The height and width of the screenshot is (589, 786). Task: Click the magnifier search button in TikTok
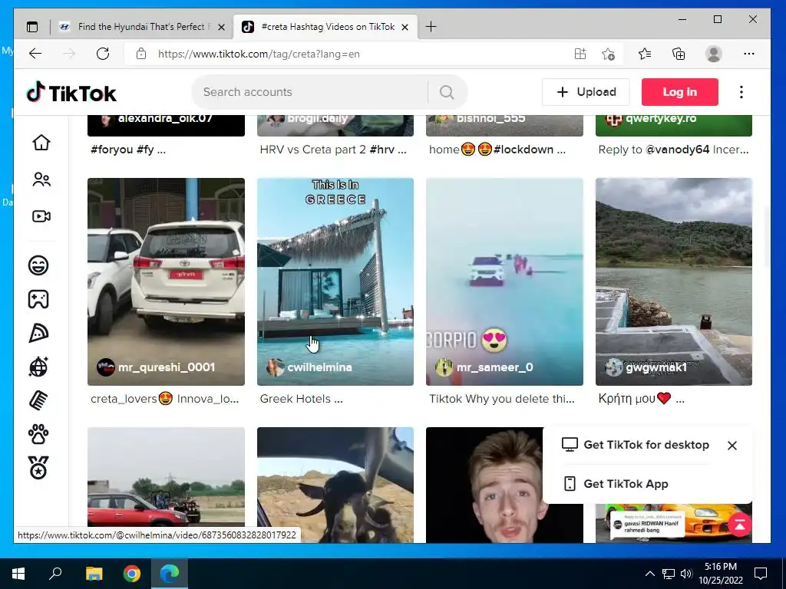[447, 92]
